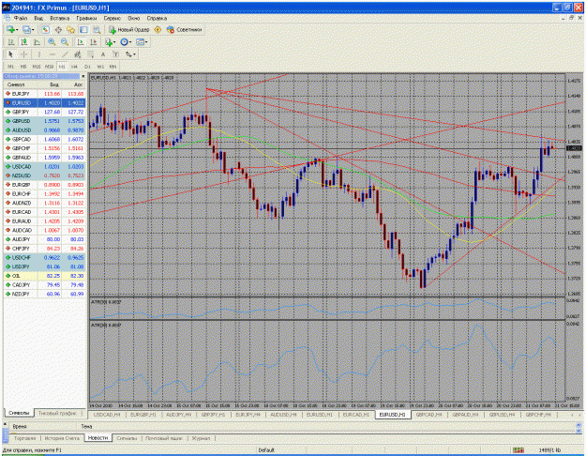Select the H1 timeframe button

coord(62,67)
